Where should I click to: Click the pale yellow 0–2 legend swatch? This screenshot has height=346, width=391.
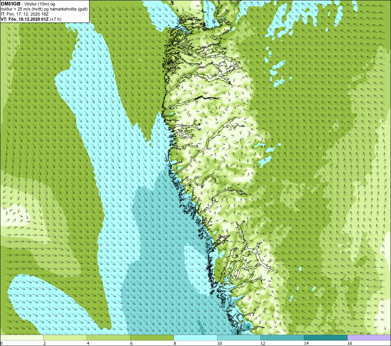pyautogui.click(x=22, y=338)
